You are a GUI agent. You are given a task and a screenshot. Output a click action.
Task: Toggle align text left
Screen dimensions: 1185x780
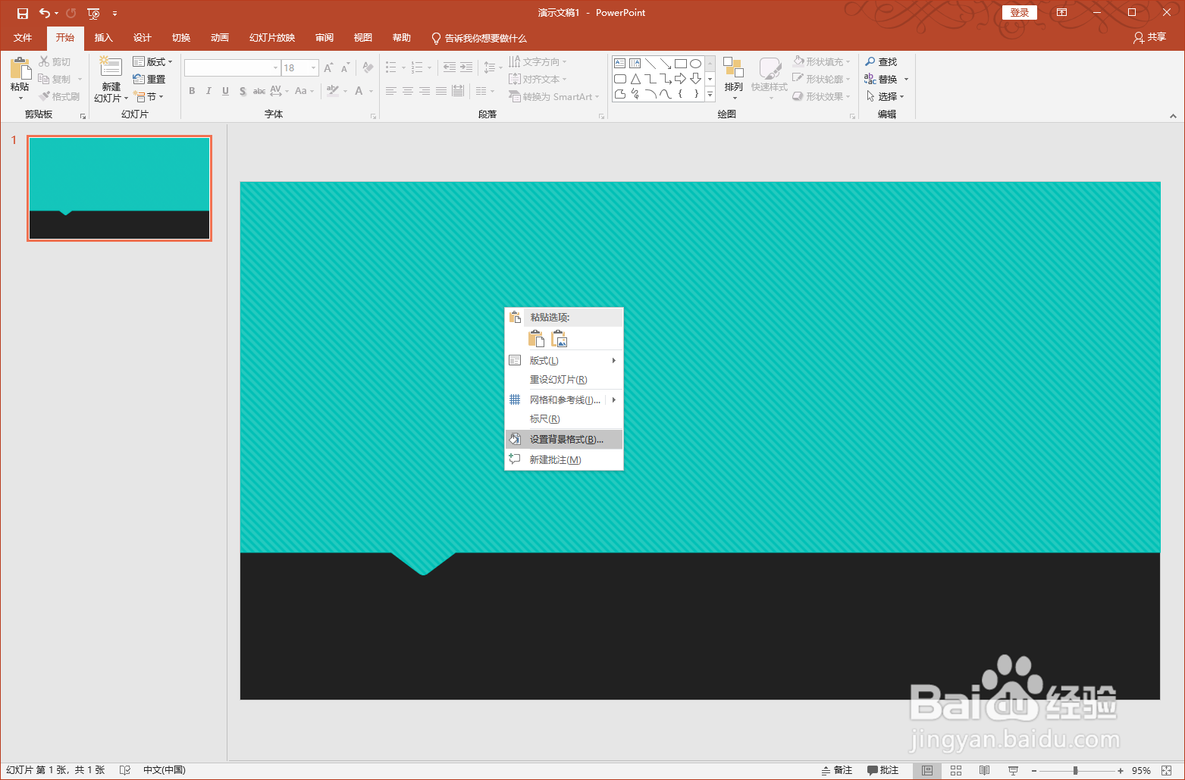[x=391, y=91]
